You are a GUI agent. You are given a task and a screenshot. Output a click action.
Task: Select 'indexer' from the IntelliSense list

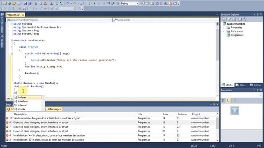point(28,97)
